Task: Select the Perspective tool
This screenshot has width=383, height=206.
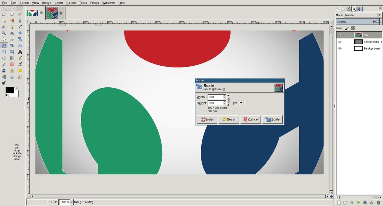Action: tap(20, 46)
